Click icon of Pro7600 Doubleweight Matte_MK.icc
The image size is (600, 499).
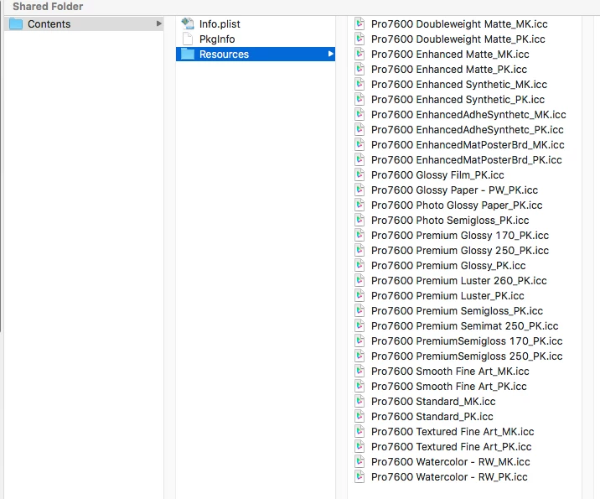pos(359,23)
